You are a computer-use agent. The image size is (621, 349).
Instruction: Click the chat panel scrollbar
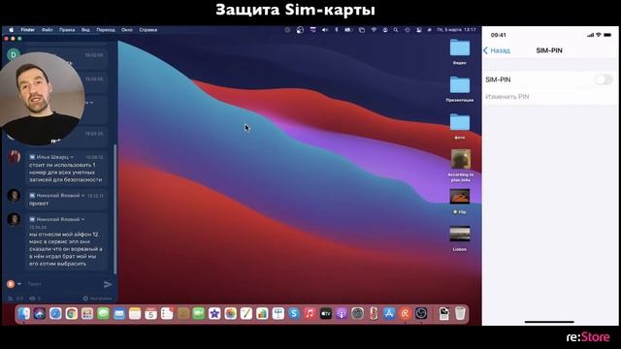click(x=115, y=209)
